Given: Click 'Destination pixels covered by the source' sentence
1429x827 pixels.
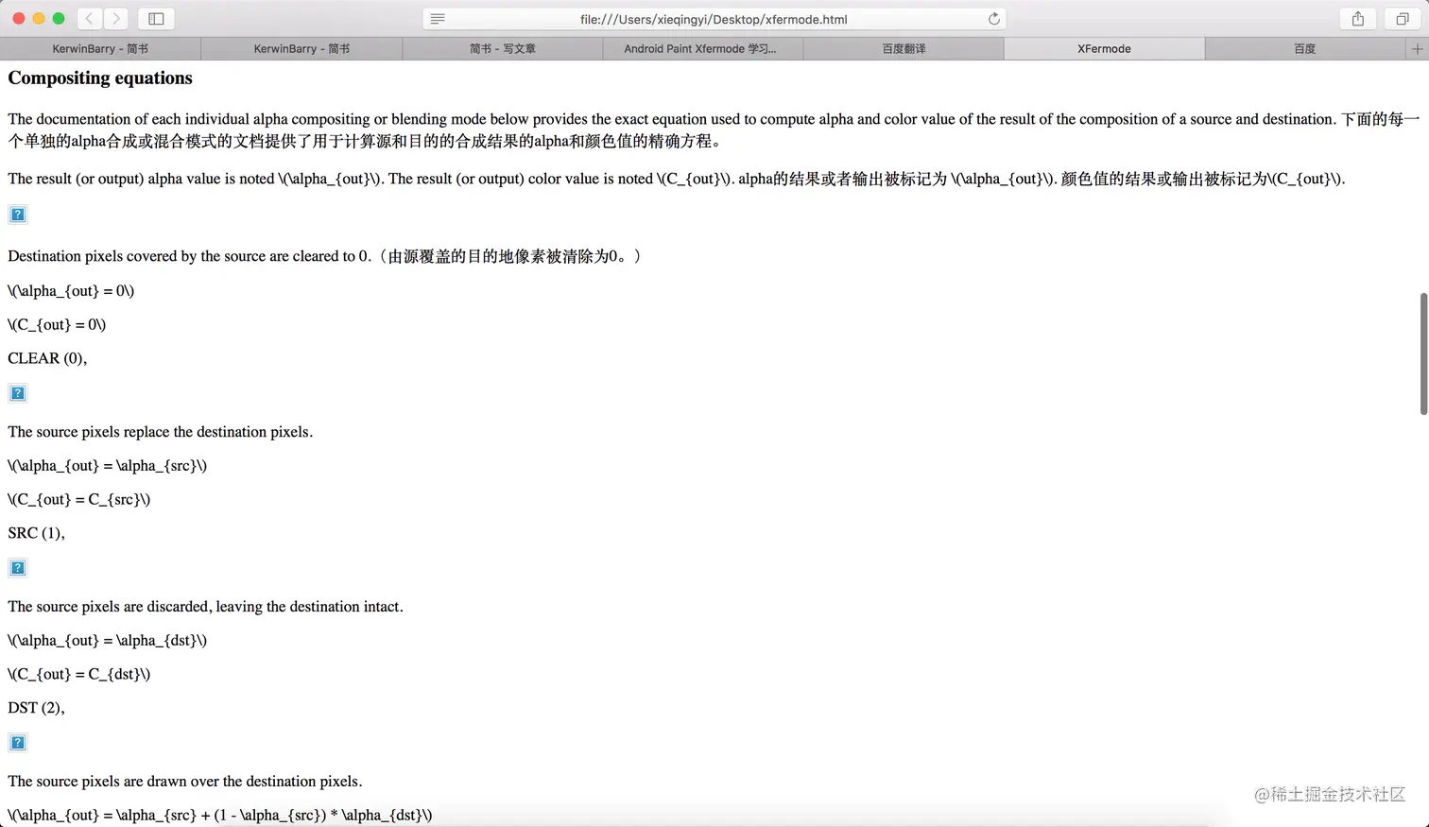Looking at the screenshot, I should click(x=325, y=256).
